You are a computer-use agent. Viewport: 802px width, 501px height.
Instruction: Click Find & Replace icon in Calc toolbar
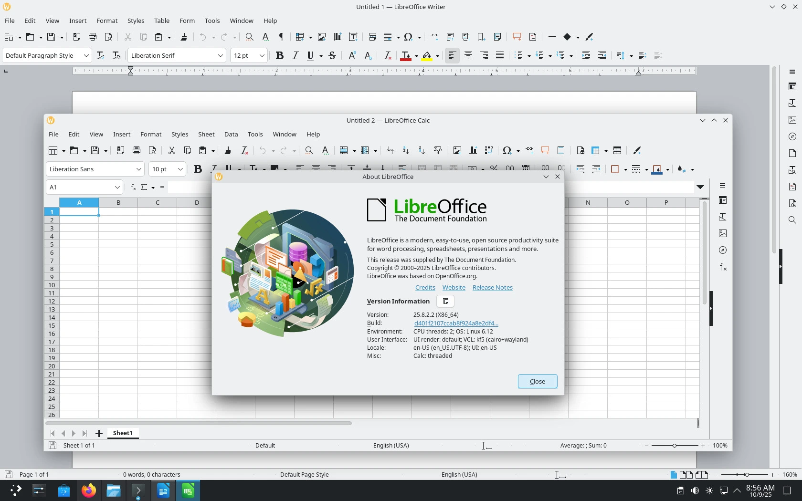coord(309,150)
